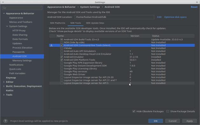Image resolution: width=200 pixels, height=125 pixels.
Task: Click the Apply button
Action: (x=190, y=121)
